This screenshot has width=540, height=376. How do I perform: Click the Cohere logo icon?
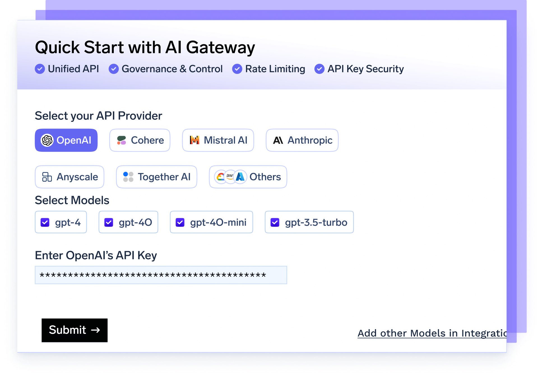coord(122,140)
